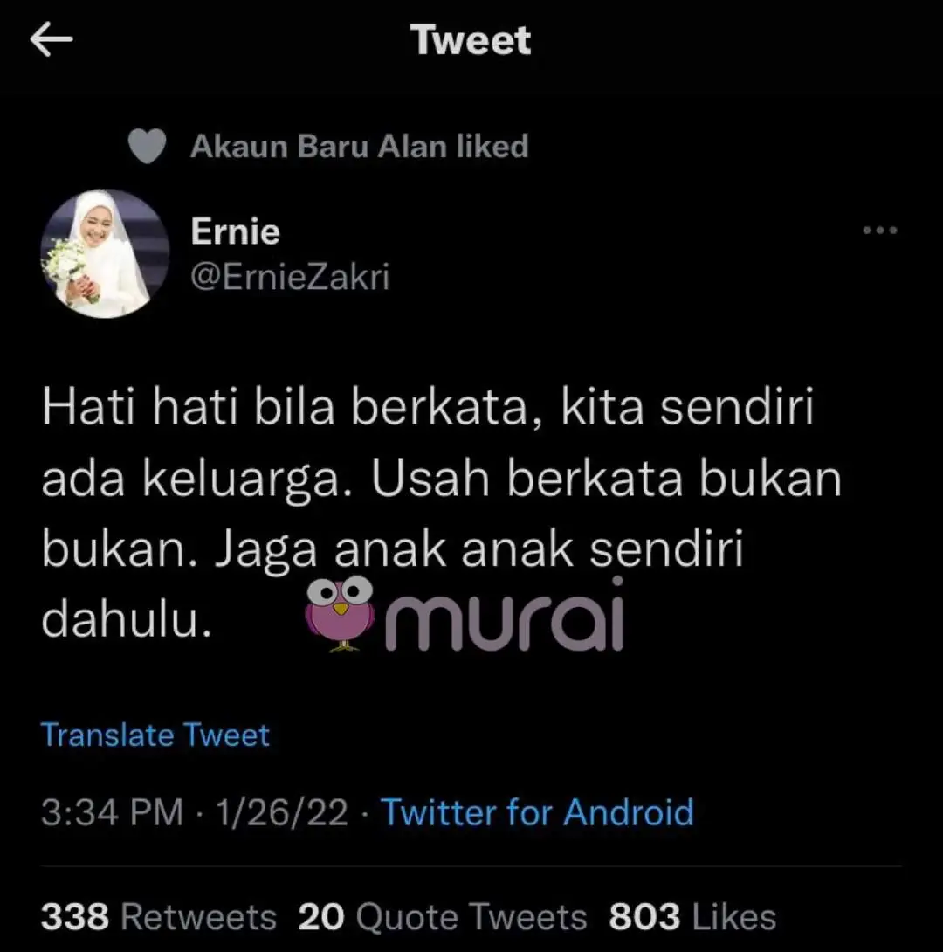Click the tweet line 'ada keluarga. Usah berkata bukan'

(441, 479)
